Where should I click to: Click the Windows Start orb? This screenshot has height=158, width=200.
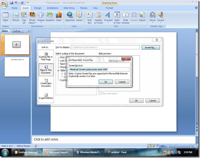(x=5, y=152)
